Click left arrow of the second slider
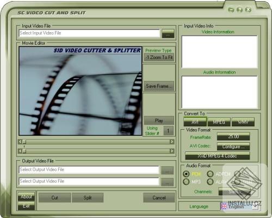Viewport: 272px width, 218px height. pos(20,151)
